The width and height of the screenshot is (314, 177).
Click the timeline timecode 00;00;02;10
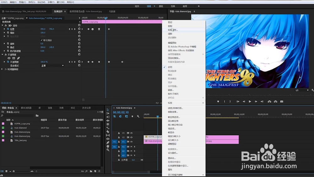(121, 113)
